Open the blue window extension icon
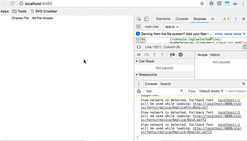 coord(227,3)
